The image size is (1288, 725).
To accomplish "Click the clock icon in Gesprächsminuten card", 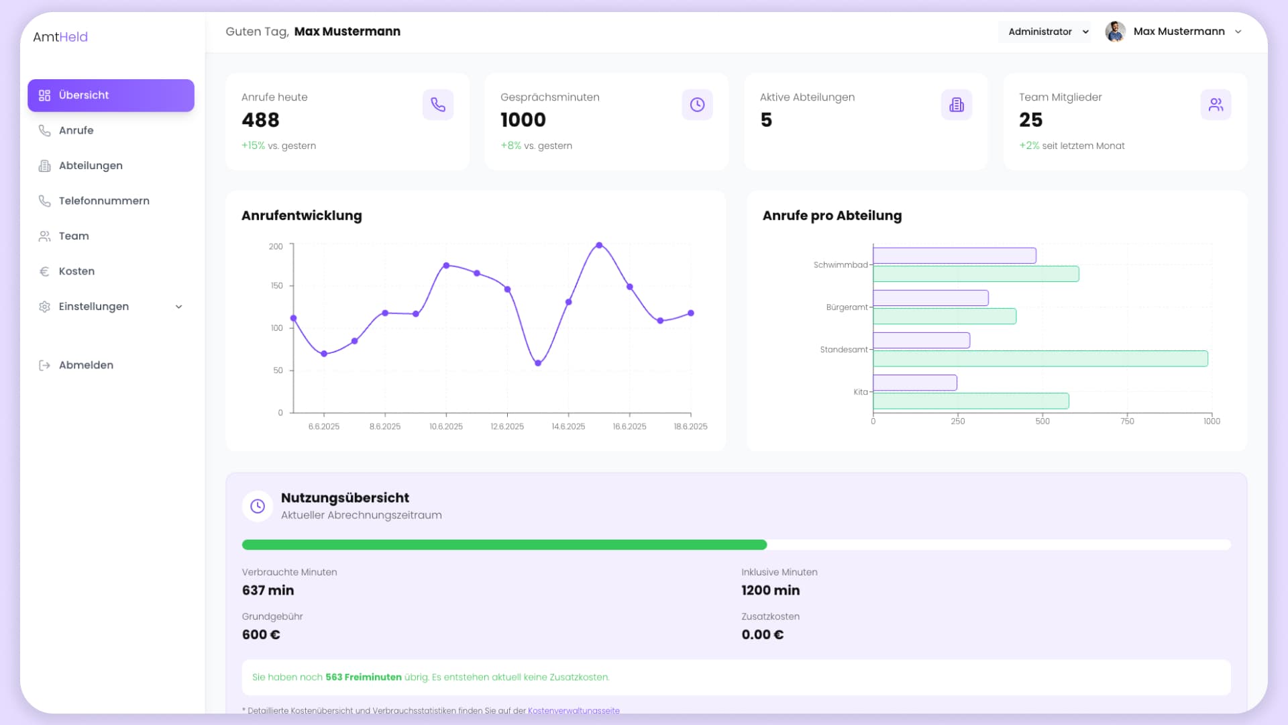I will coord(697,105).
